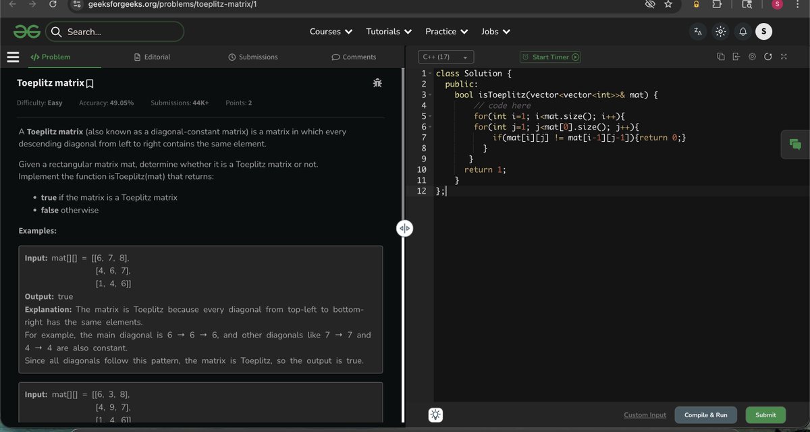
Task: Open the browser extensions puzzle icon
Action: click(717, 4)
